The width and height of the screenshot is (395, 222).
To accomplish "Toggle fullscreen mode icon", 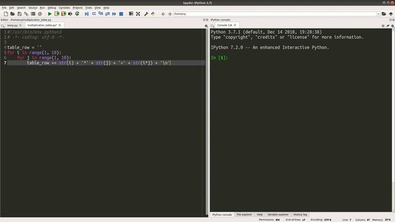I will pos(138,14).
